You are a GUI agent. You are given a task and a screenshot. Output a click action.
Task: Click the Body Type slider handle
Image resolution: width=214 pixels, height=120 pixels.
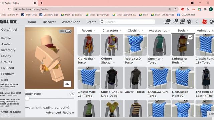click(27, 98)
